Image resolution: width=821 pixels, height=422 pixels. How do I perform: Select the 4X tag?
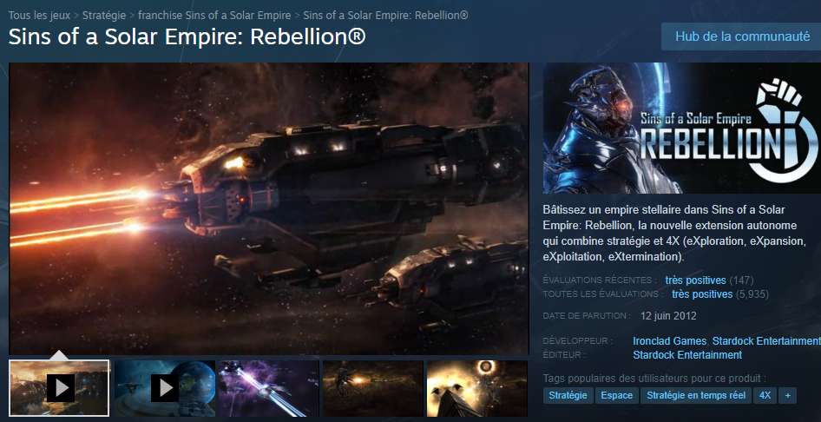765,396
